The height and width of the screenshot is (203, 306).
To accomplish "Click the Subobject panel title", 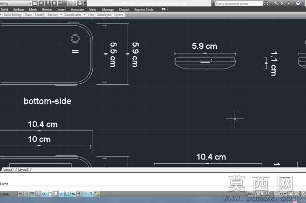I will point(104,14).
